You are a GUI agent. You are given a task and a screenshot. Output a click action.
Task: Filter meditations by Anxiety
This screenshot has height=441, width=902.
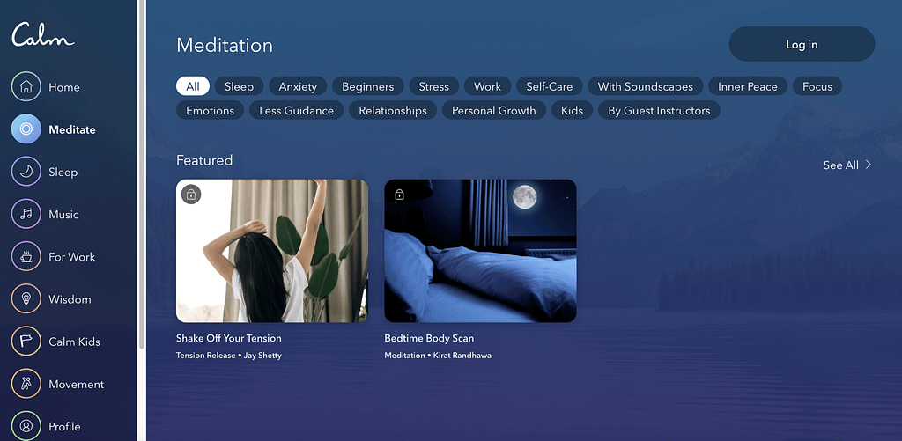coord(298,86)
